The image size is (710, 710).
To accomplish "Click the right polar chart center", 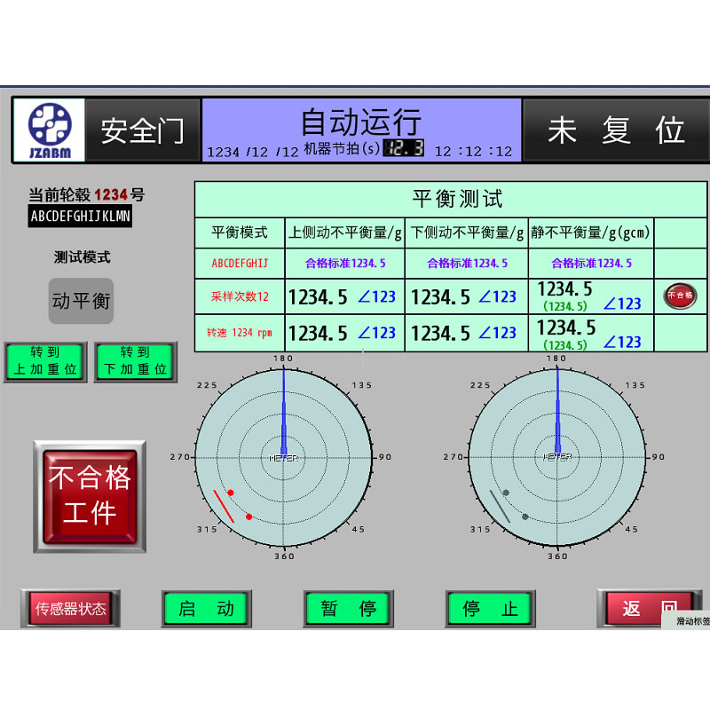I will coord(556,457).
